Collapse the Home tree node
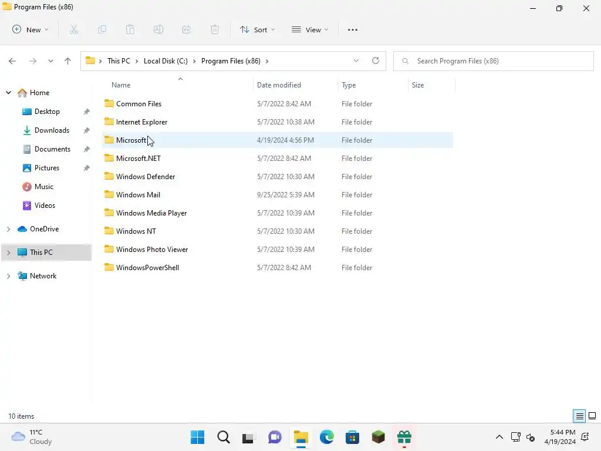 pos(8,92)
